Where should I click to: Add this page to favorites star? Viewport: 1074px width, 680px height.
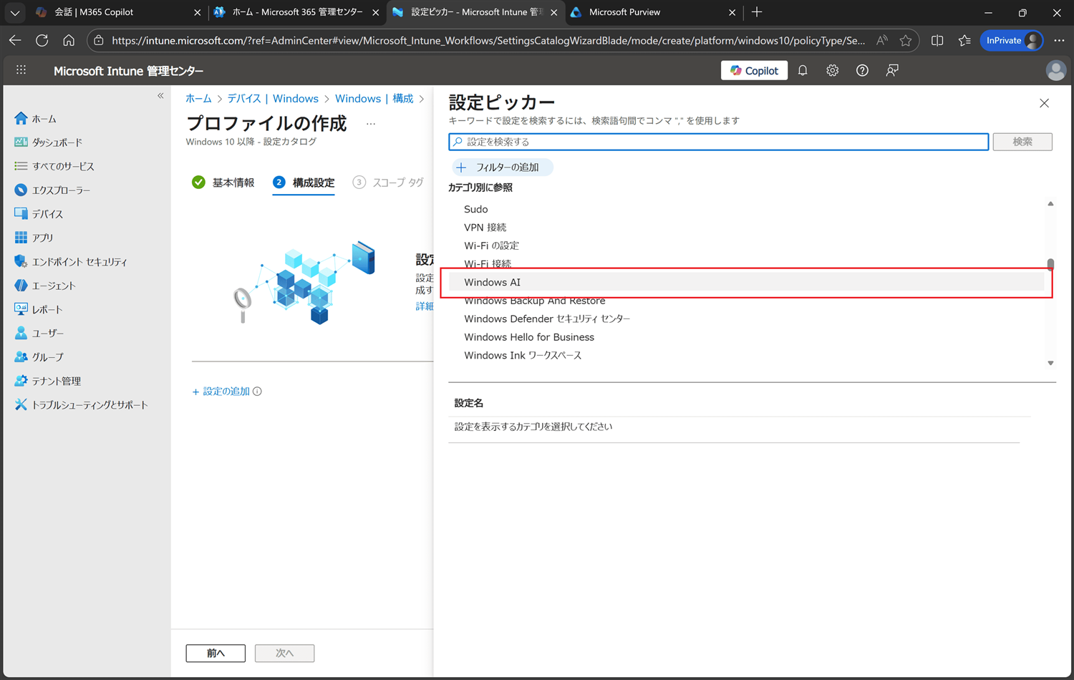pos(906,41)
